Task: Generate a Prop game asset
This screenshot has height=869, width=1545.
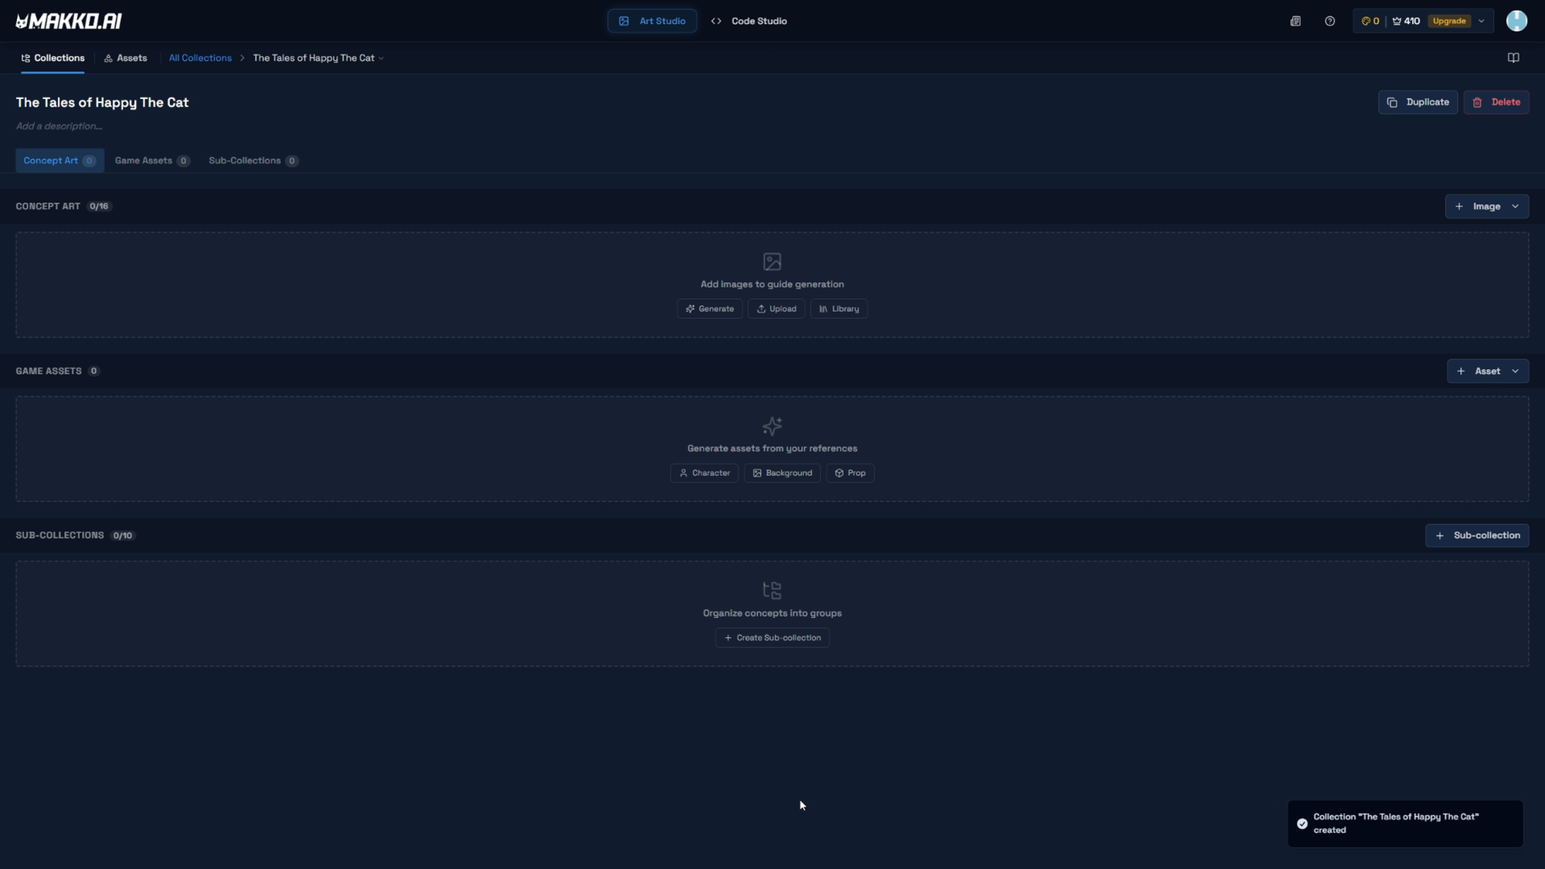Action: pos(850,473)
